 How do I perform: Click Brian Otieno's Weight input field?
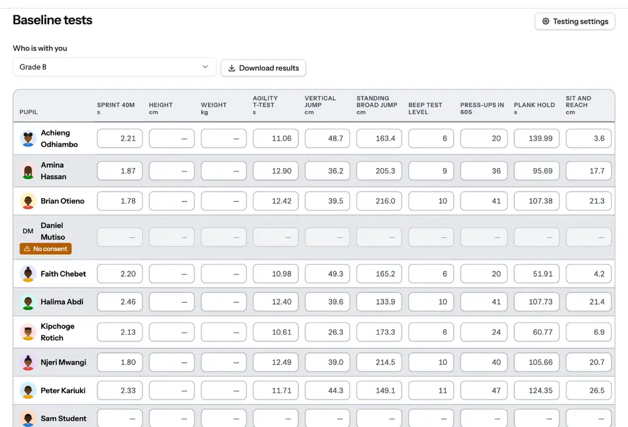[224, 201]
